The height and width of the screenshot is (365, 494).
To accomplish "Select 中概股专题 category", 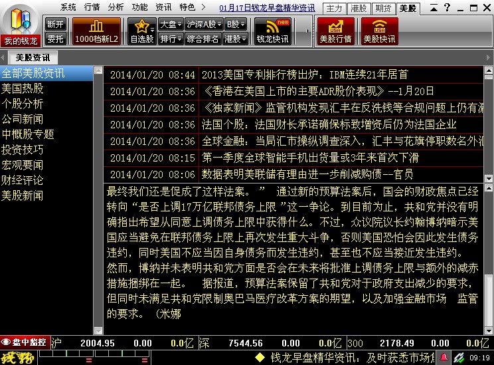I will [28, 134].
